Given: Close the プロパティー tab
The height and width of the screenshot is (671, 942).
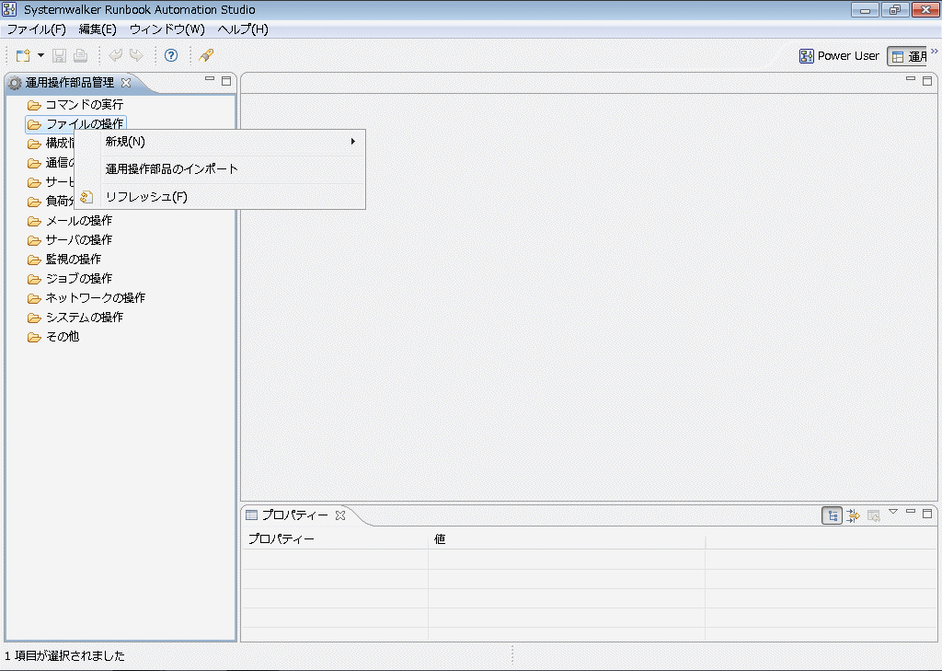Looking at the screenshot, I should pos(340,515).
